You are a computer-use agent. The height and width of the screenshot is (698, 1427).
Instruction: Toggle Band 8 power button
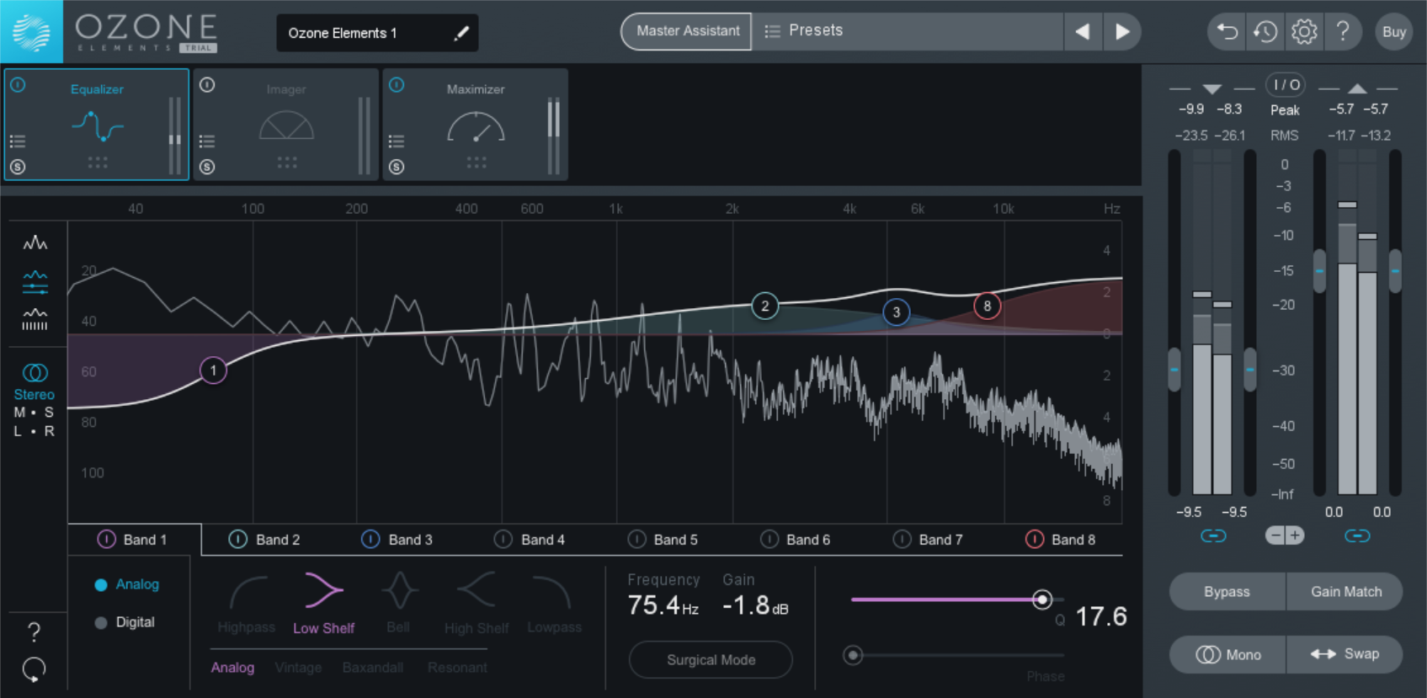pyautogui.click(x=1035, y=540)
